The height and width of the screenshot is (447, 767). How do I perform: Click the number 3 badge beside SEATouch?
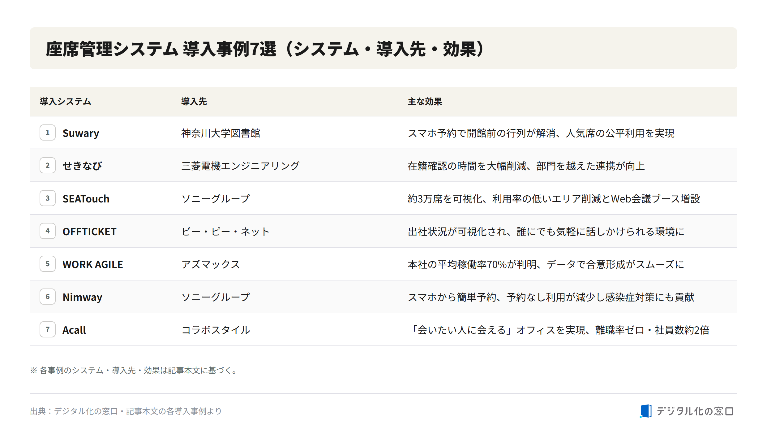[48, 198]
